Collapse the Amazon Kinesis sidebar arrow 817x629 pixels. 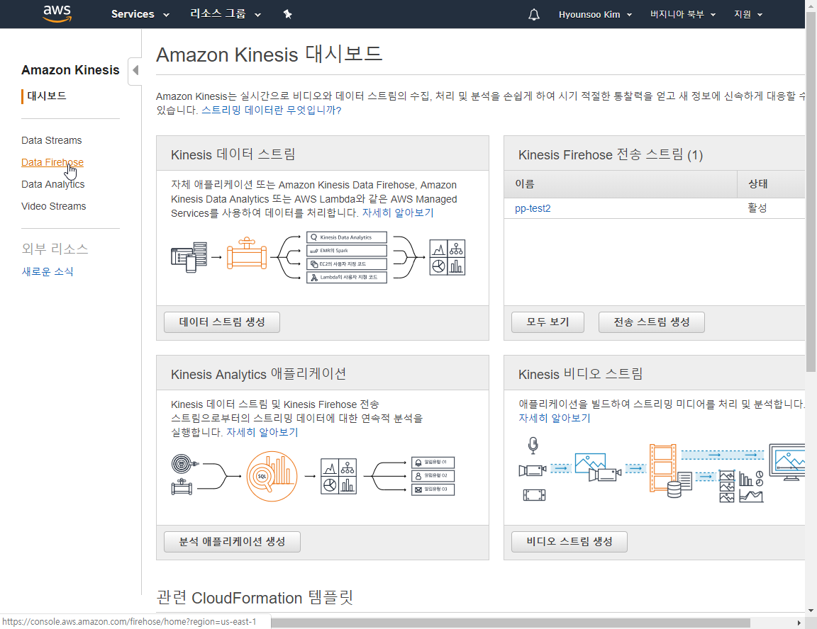click(x=135, y=70)
